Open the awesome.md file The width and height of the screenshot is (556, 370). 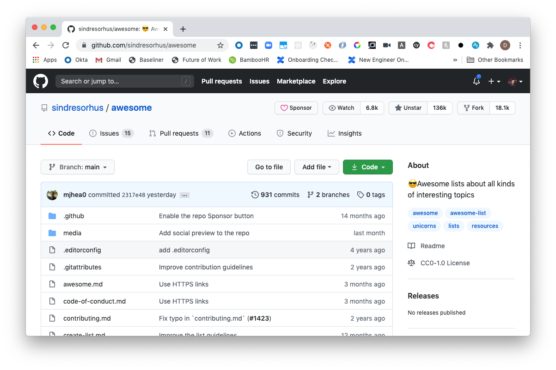pos(83,284)
